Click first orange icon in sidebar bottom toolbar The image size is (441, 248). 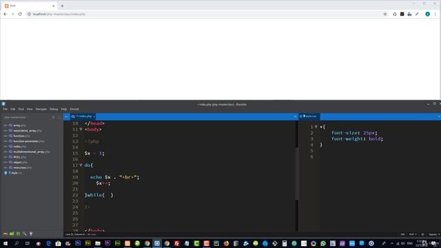tap(5, 234)
